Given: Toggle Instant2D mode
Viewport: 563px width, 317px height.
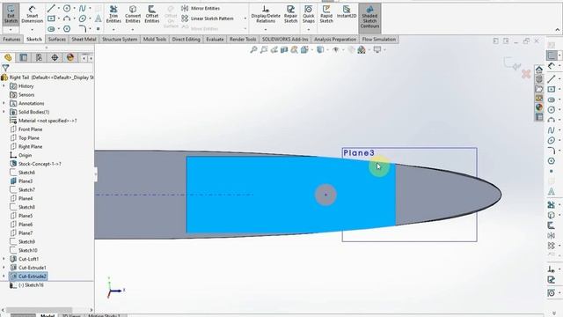Looking at the screenshot, I should tap(347, 11).
